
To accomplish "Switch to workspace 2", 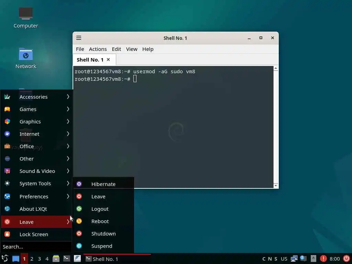I will pos(32,258).
